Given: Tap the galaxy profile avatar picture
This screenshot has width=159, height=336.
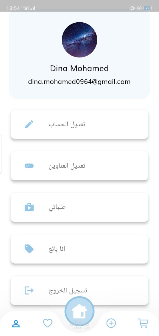Looking at the screenshot, I should 79,40.
